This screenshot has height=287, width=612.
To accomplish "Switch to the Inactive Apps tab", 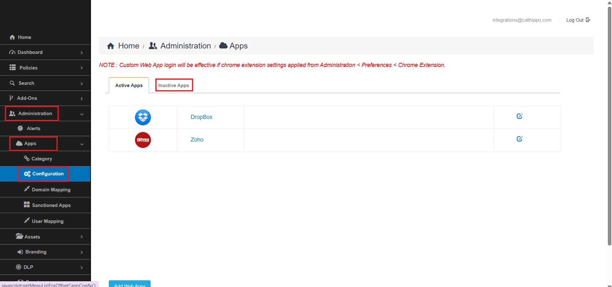I will tap(174, 85).
